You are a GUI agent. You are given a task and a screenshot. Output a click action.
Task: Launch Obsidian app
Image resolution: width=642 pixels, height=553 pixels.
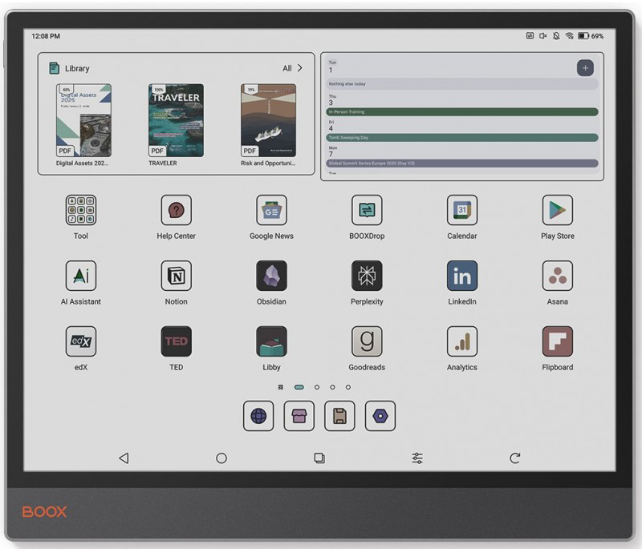coord(271,276)
